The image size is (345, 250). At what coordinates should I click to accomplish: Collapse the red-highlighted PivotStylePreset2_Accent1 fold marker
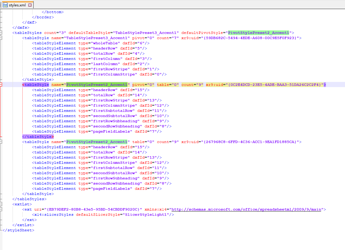[1, 85]
